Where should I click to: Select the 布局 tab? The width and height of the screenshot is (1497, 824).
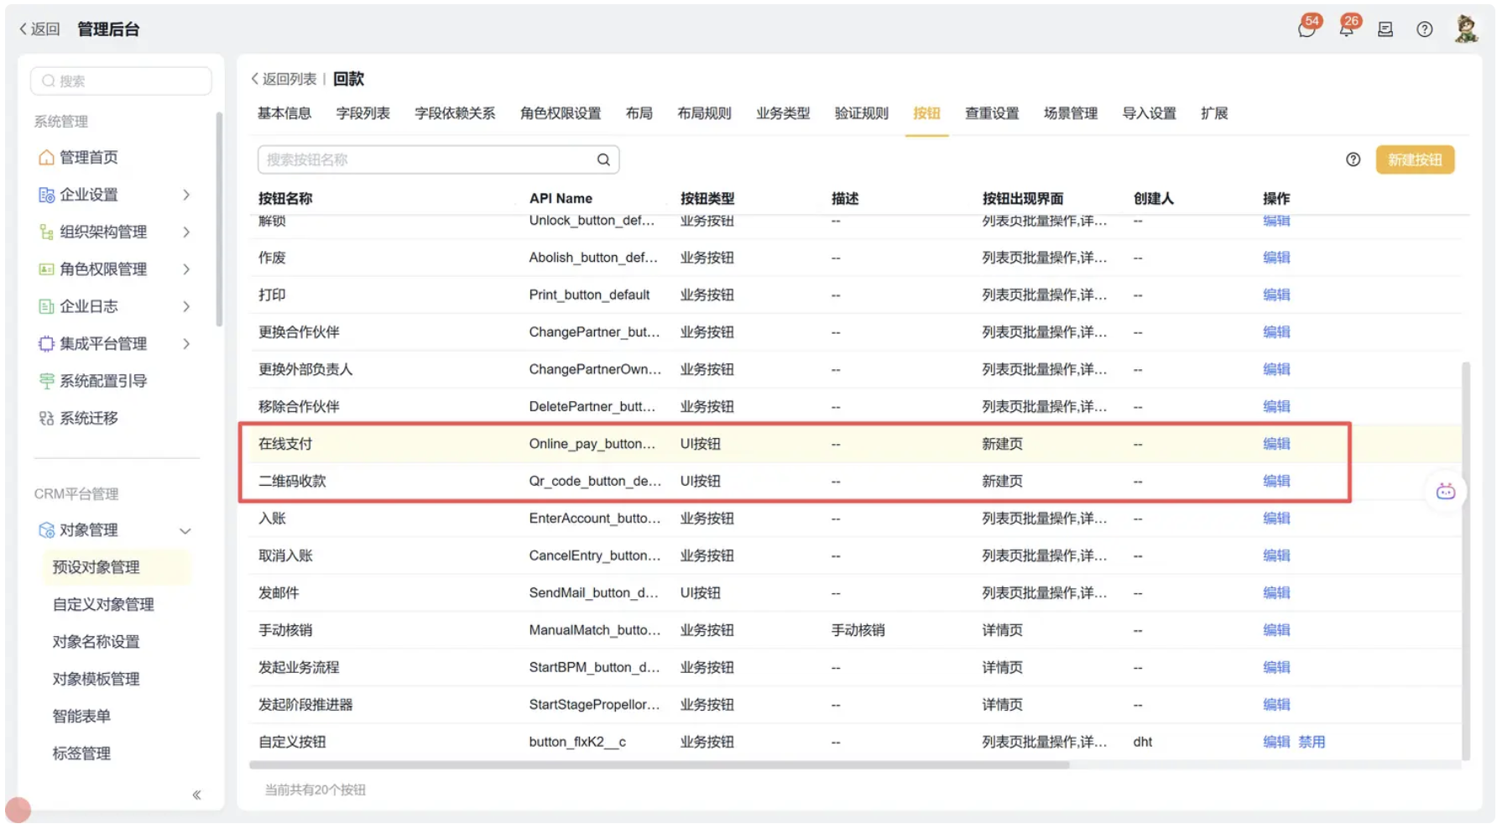[639, 113]
